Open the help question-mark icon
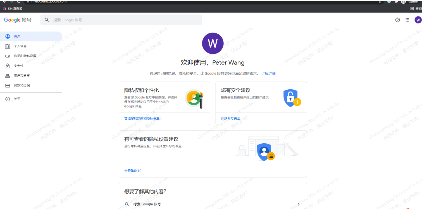 pos(397,20)
